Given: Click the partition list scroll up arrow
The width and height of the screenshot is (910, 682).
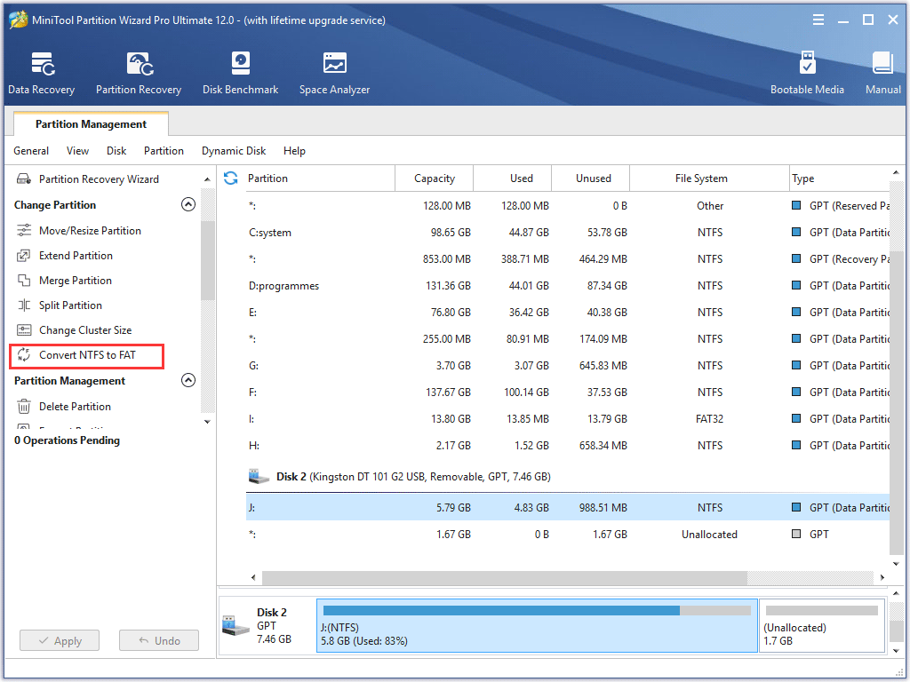Looking at the screenshot, I should [896, 173].
